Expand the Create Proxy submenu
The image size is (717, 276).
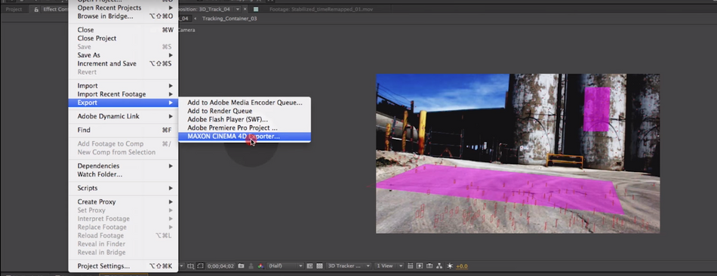123,202
